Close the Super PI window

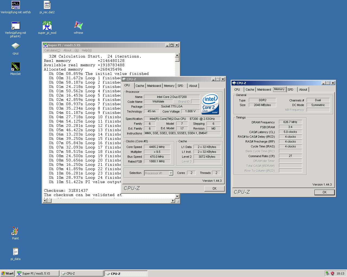coord(176,45)
